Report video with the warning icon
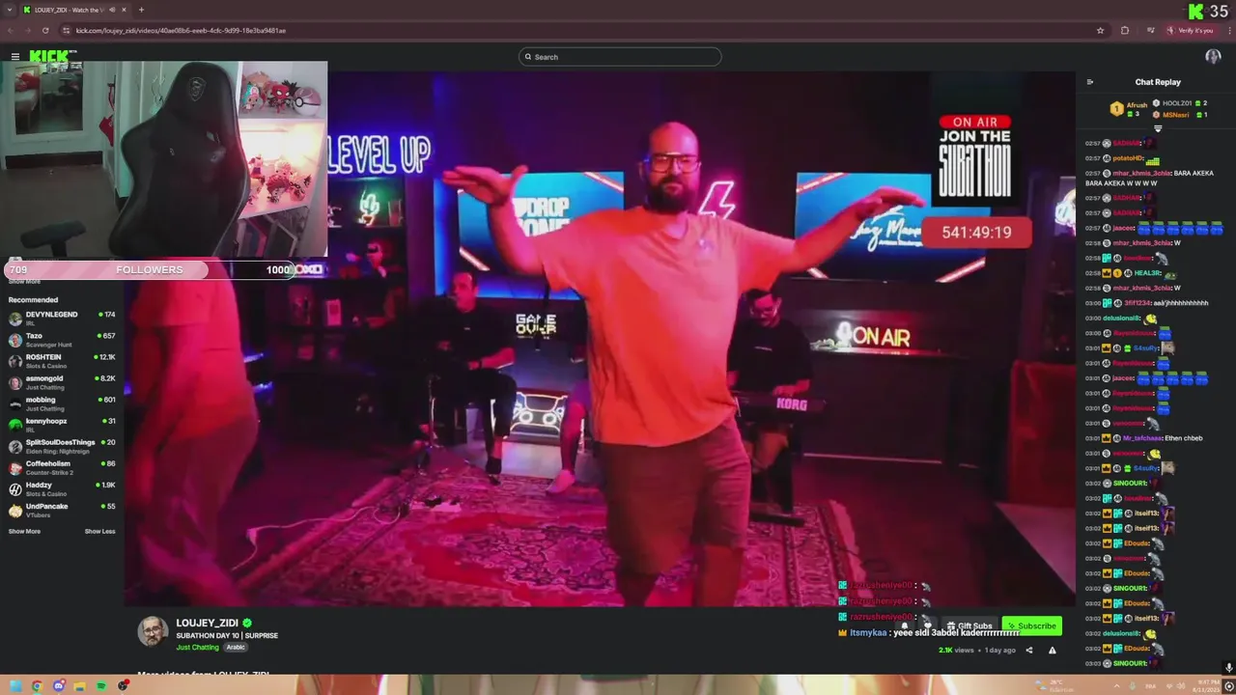Screen dimensions: 1236x695 [x=1053, y=651]
